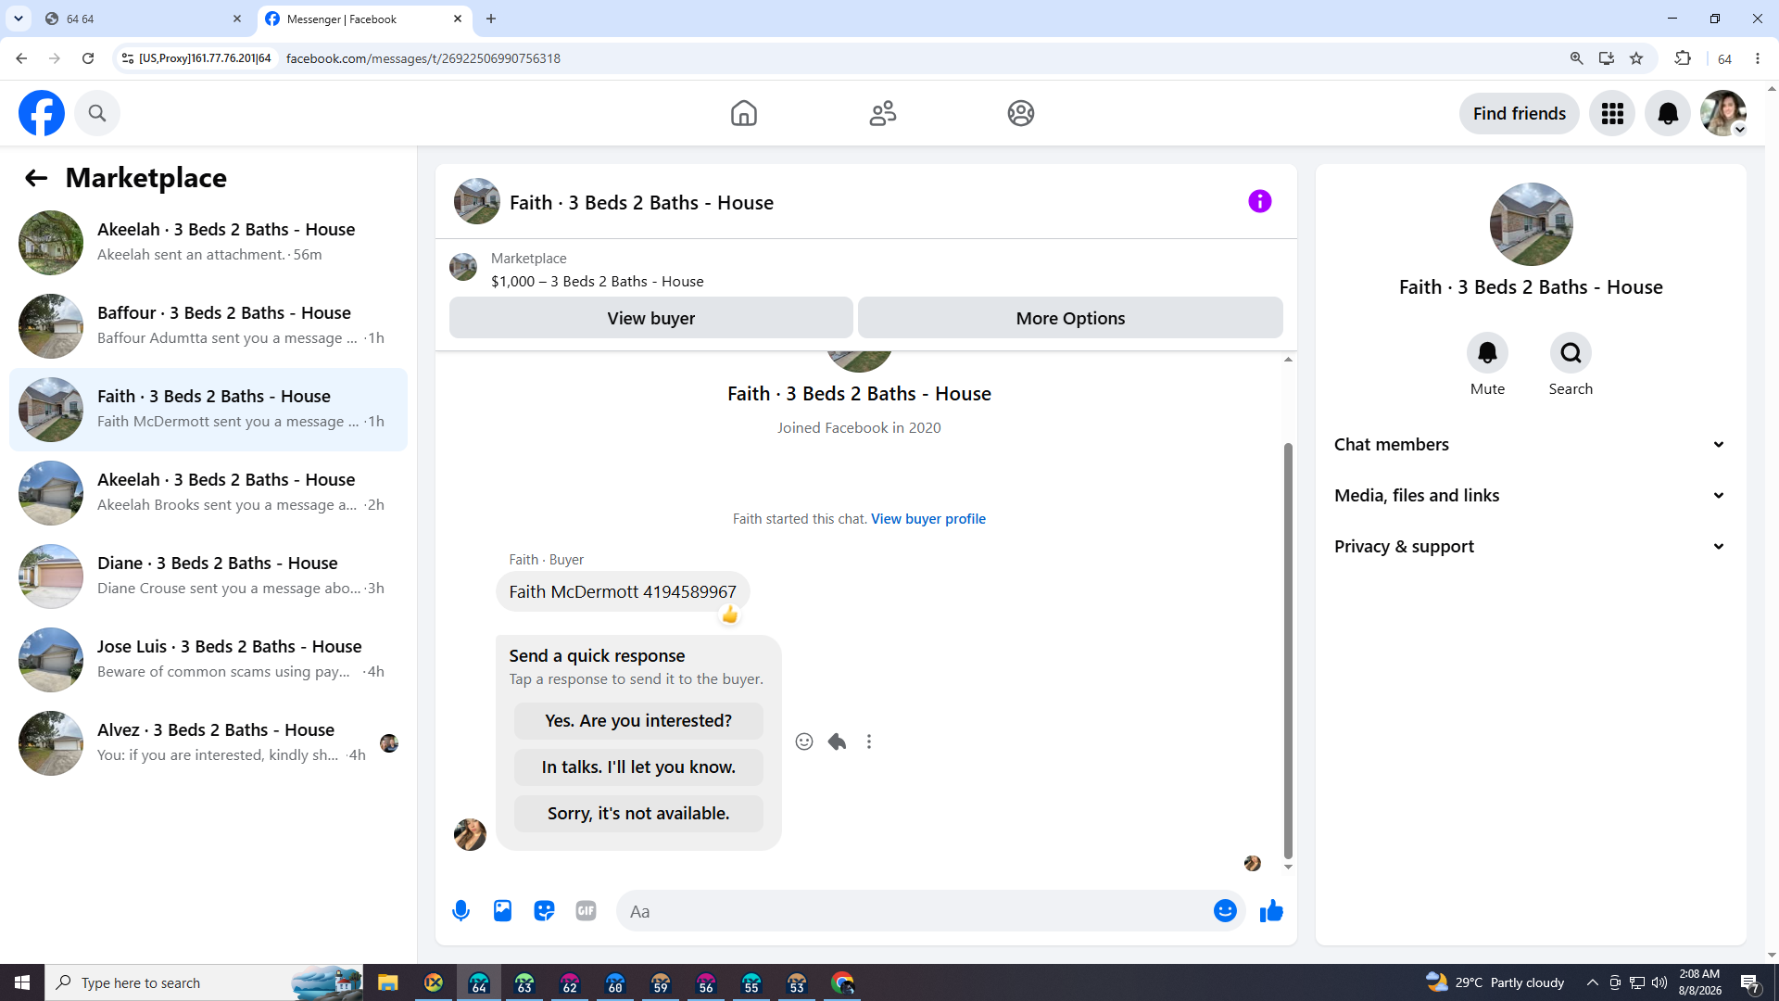
Task: Go to the Home feed icon
Action: pyautogui.click(x=744, y=113)
